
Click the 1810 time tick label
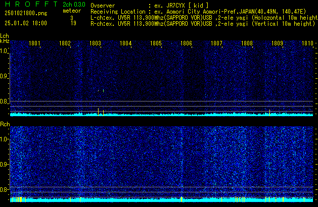[307, 43]
